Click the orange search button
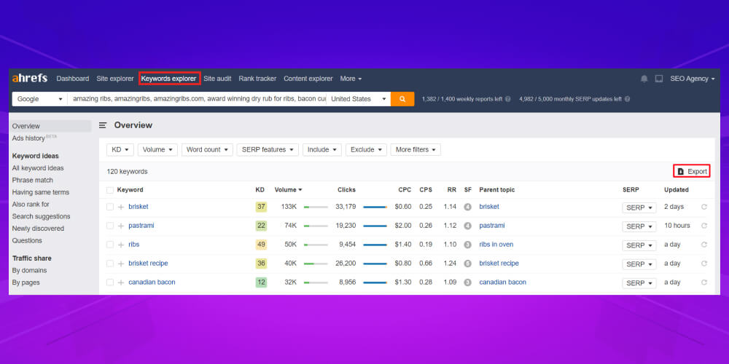The height and width of the screenshot is (364, 729). click(402, 99)
